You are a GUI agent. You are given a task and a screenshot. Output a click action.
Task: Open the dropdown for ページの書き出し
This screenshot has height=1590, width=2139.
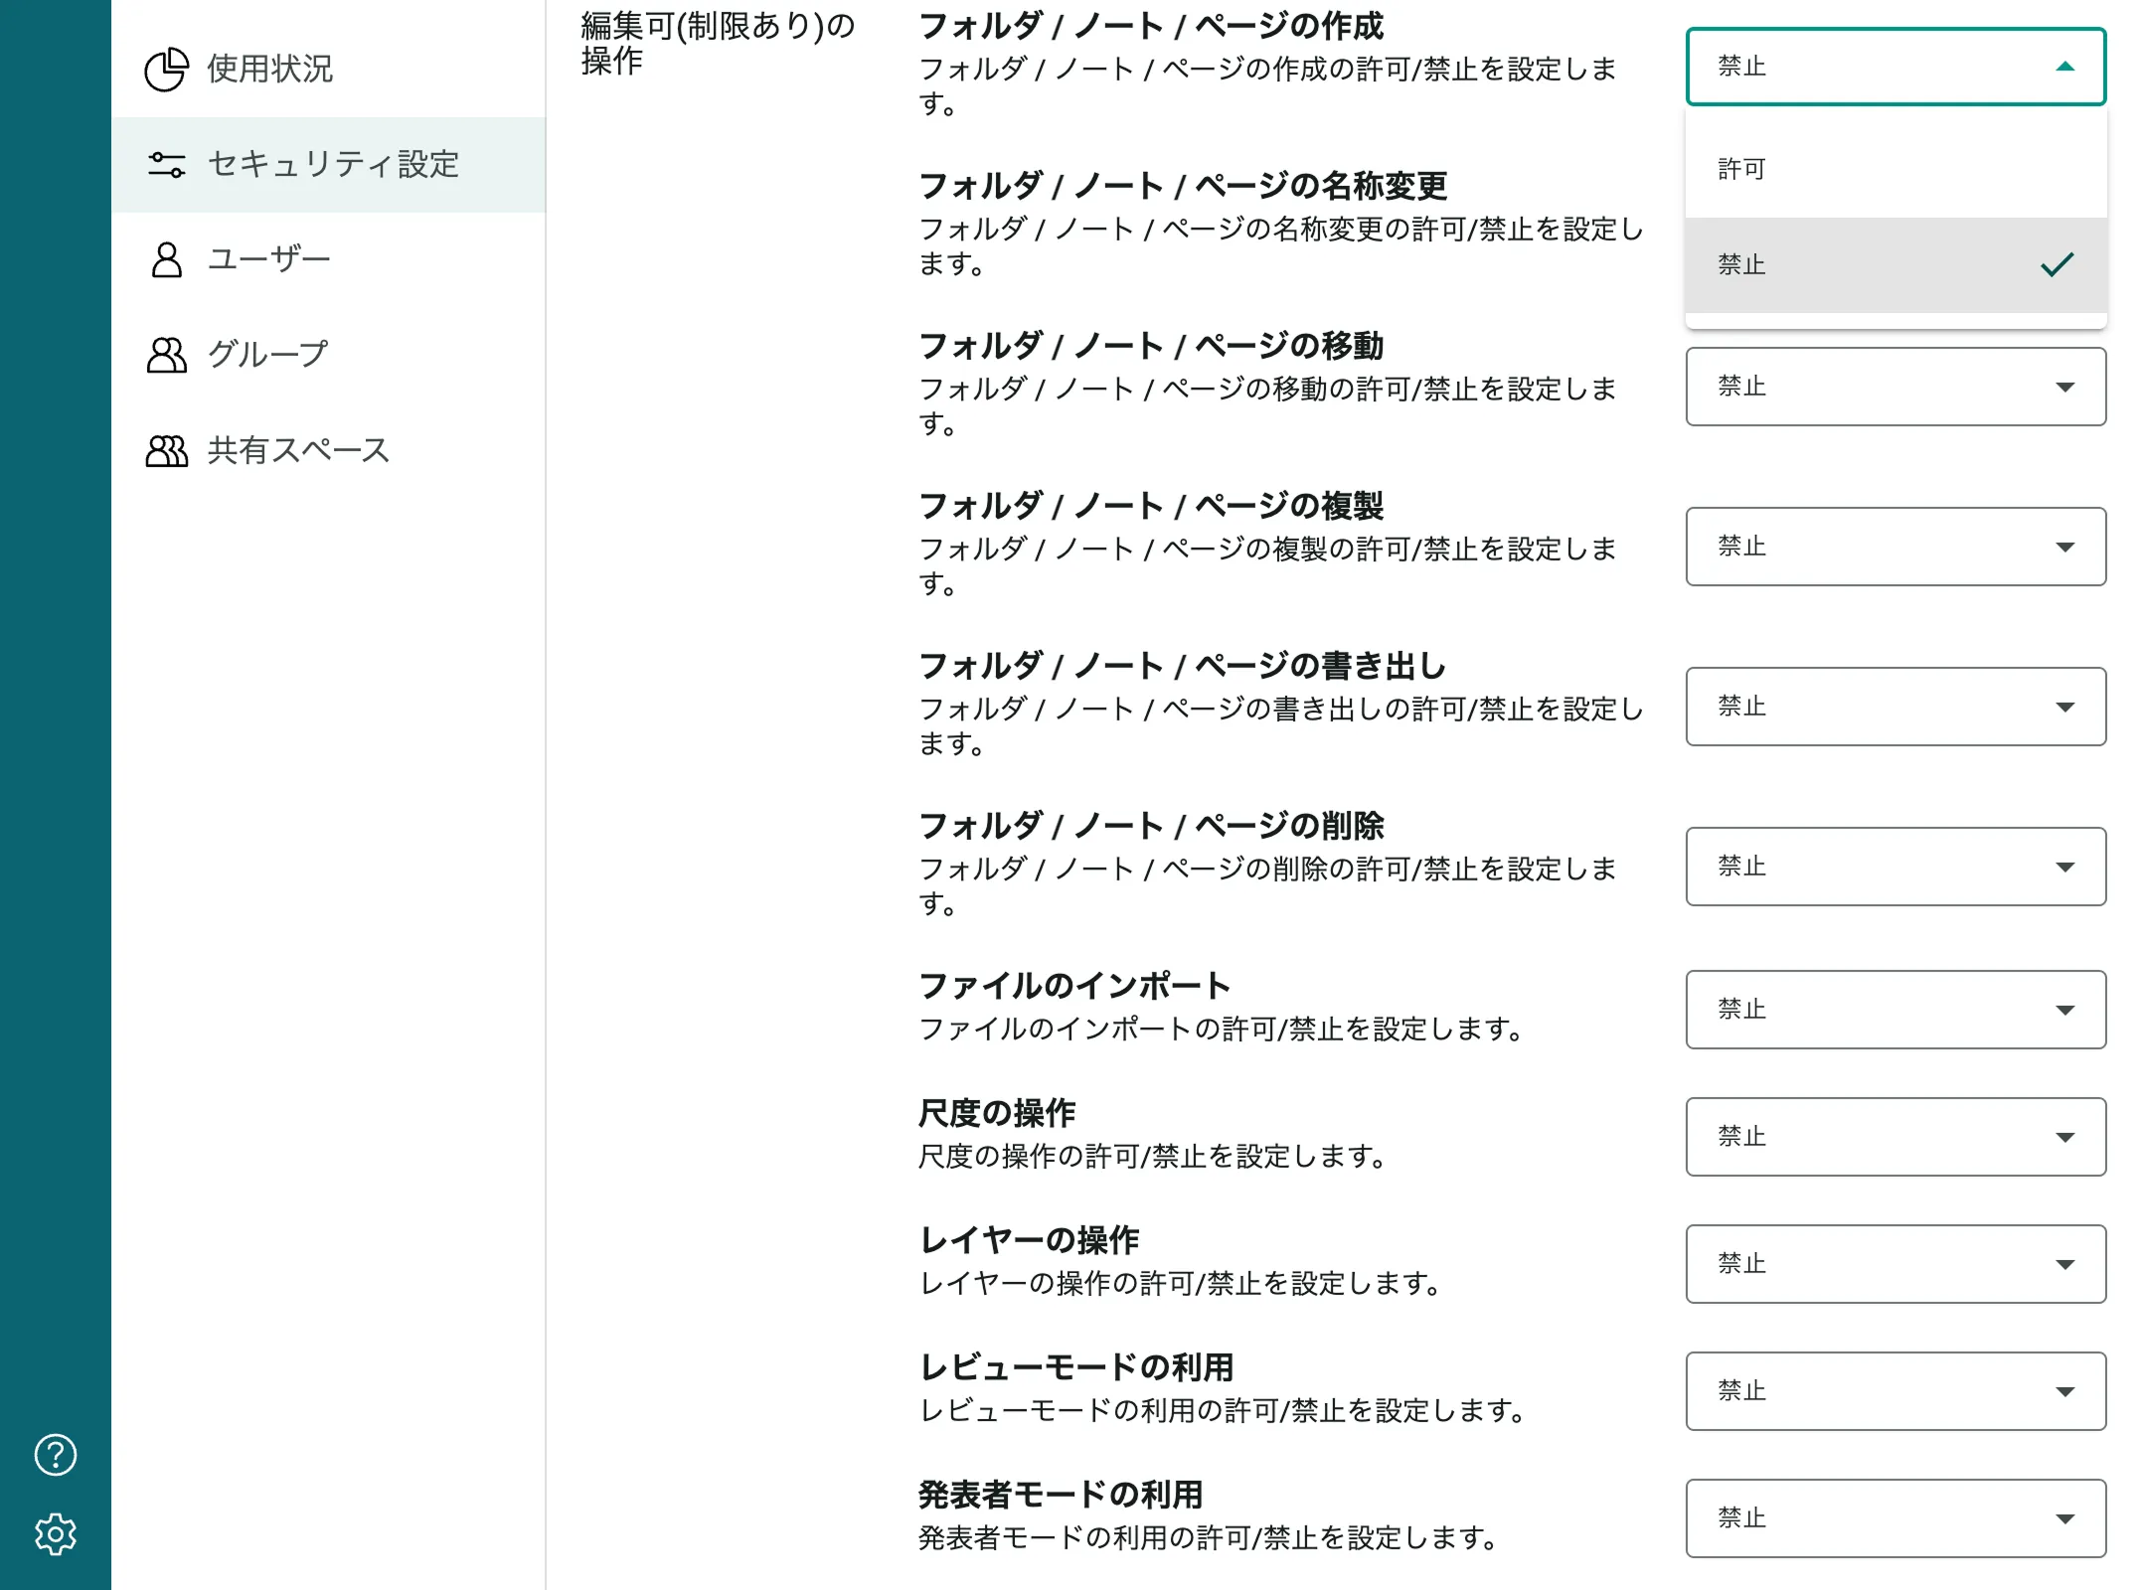coord(1895,707)
